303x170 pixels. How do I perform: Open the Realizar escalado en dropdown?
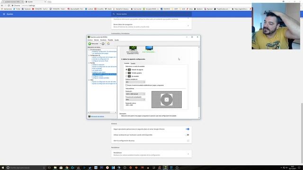[x=135, y=82]
